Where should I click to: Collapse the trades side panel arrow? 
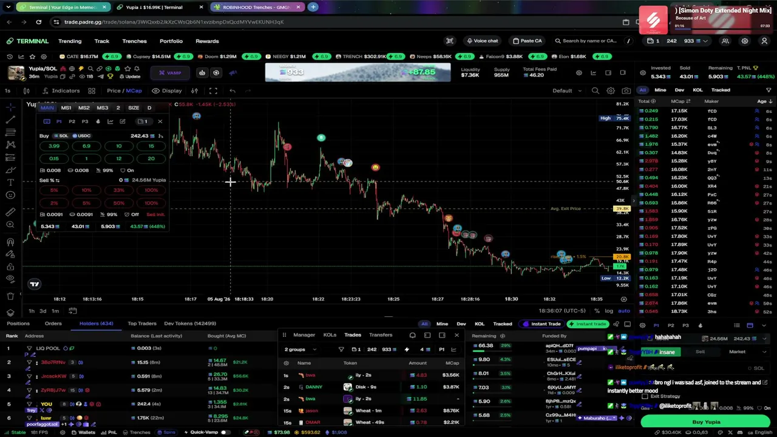[x=633, y=200]
